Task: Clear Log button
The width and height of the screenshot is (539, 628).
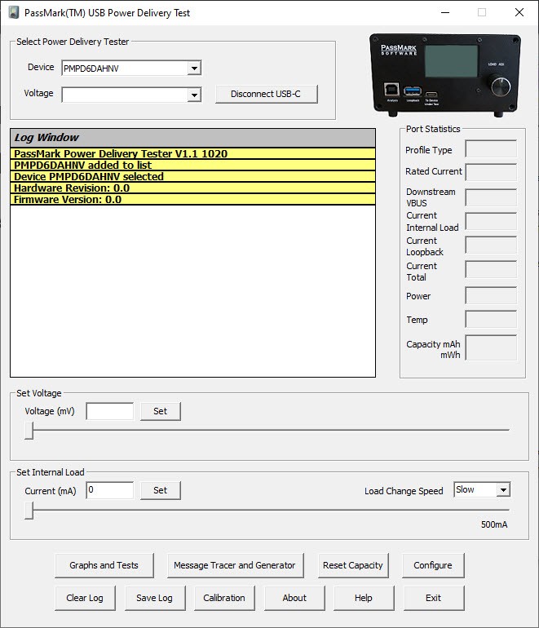Action: [85, 598]
